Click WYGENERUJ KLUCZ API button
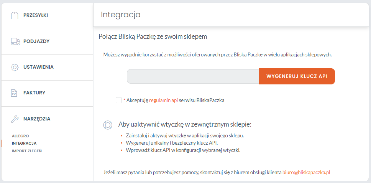 pyautogui.click(x=297, y=76)
